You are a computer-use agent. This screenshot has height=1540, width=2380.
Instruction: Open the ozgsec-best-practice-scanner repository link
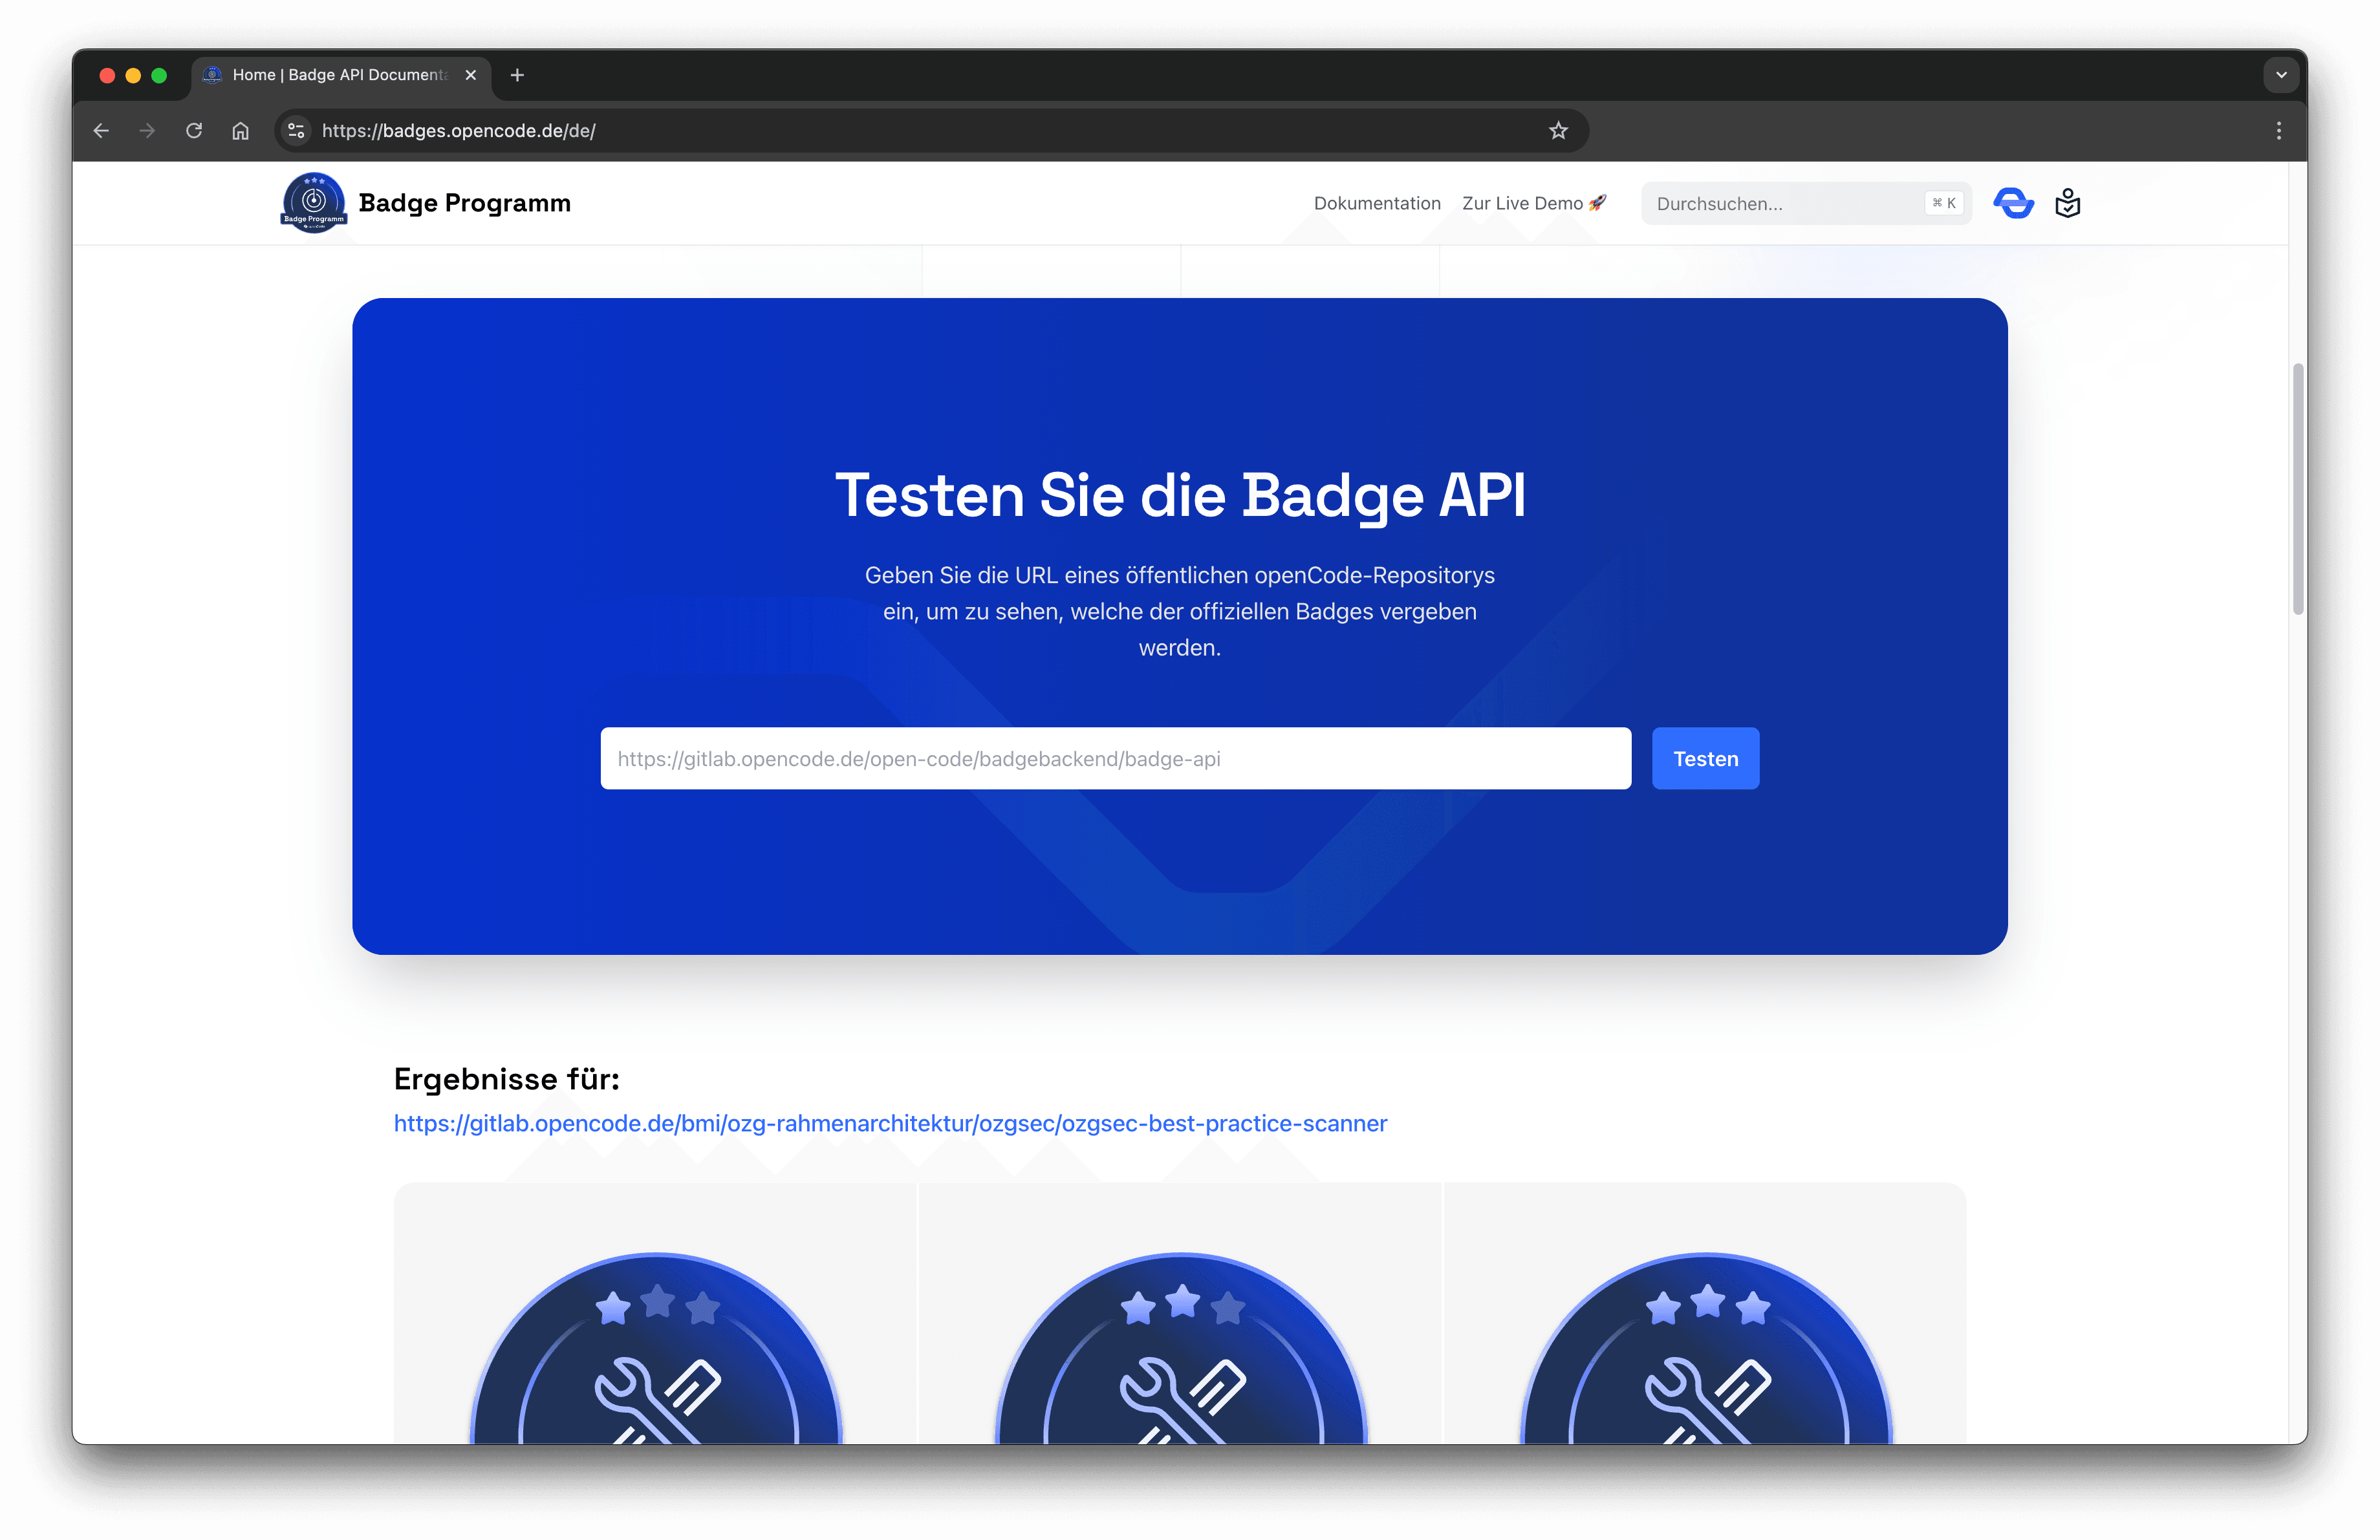click(x=890, y=1123)
